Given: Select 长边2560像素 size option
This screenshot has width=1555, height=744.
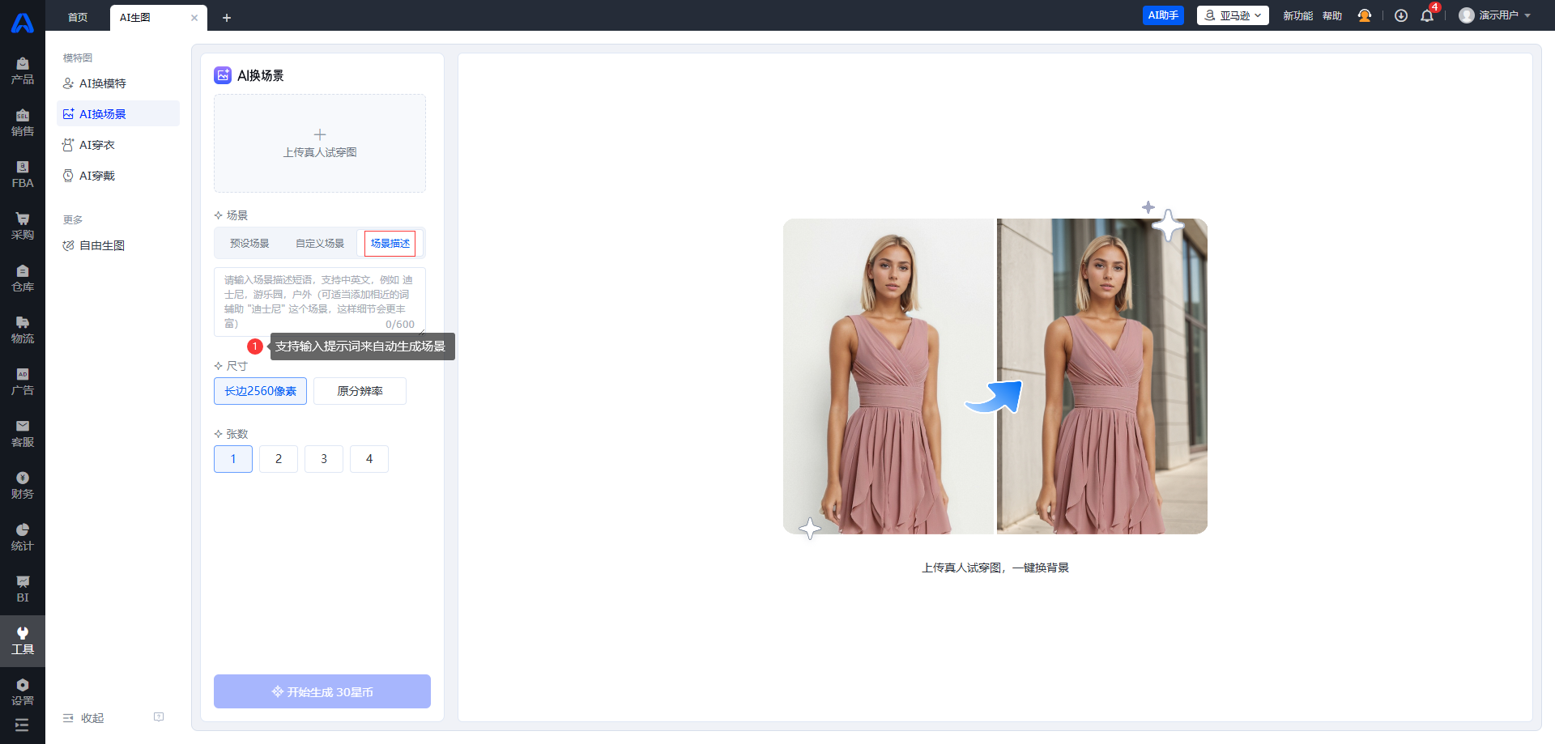Looking at the screenshot, I should click(260, 391).
